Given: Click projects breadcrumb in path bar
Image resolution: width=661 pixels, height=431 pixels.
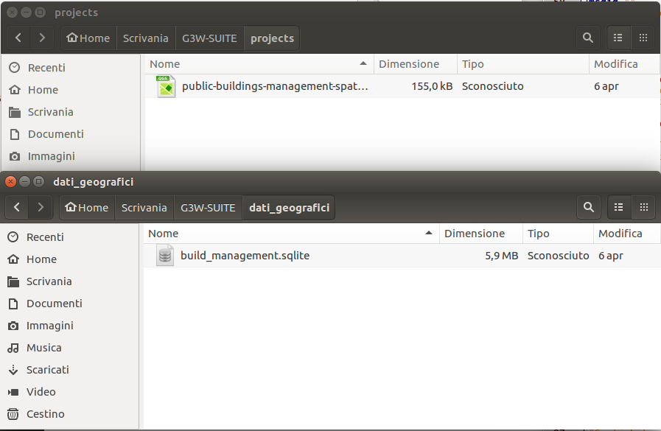Looking at the screenshot, I should pyautogui.click(x=272, y=38).
